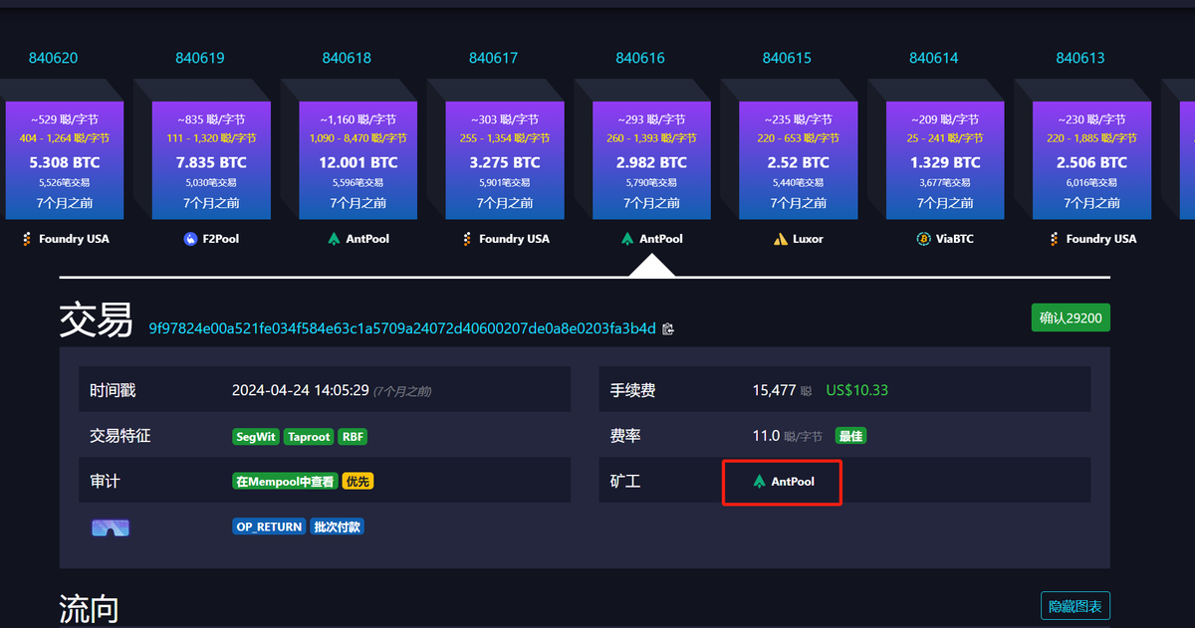The width and height of the screenshot is (1195, 628).
Task: Click the green 确认29200 confirmations badge
Action: coord(1071,318)
